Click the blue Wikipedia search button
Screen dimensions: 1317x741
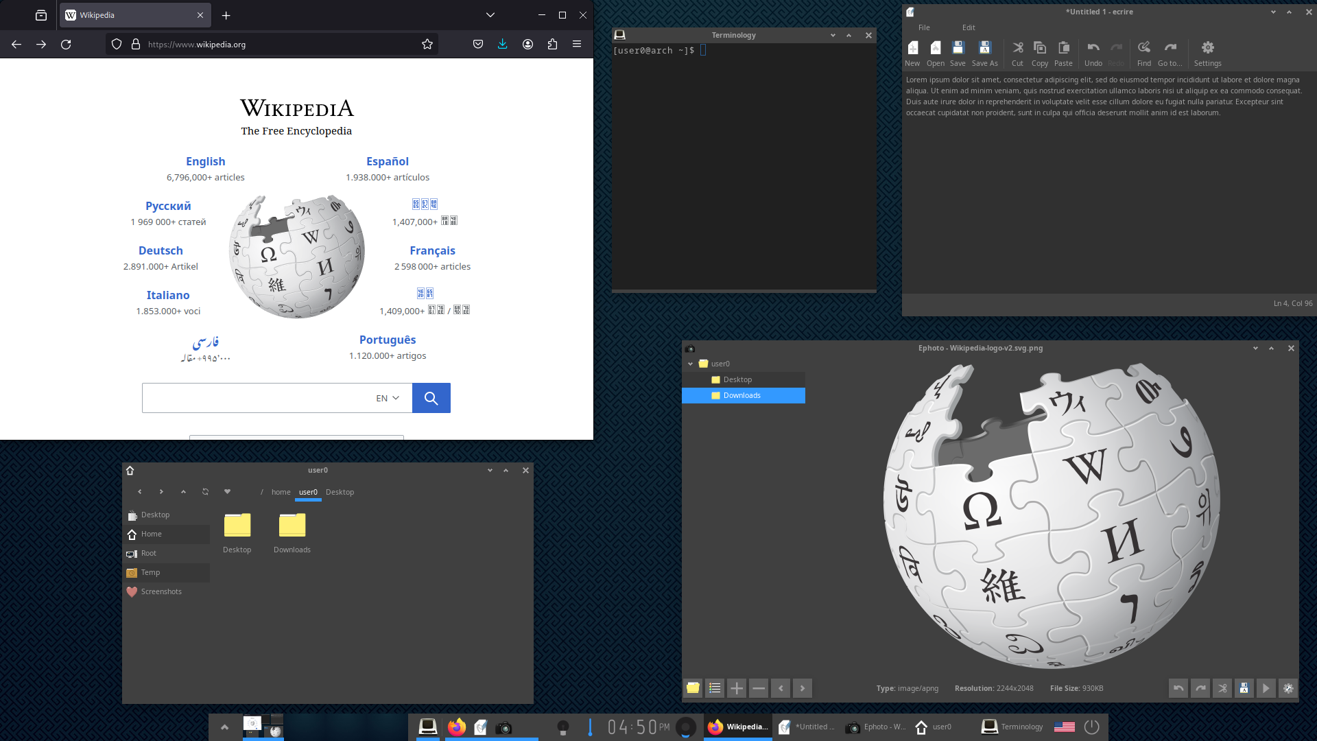pyautogui.click(x=431, y=398)
